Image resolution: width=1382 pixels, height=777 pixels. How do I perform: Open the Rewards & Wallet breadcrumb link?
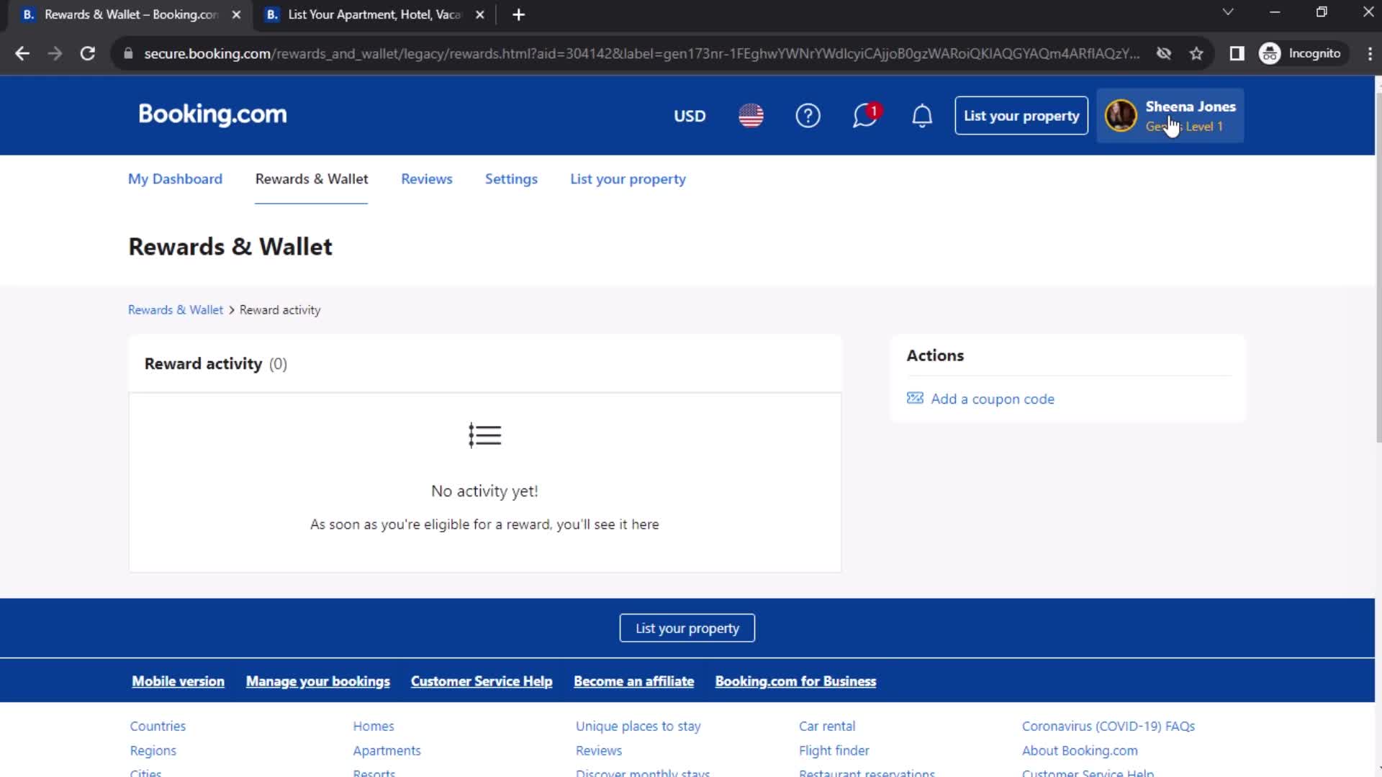tap(176, 309)
